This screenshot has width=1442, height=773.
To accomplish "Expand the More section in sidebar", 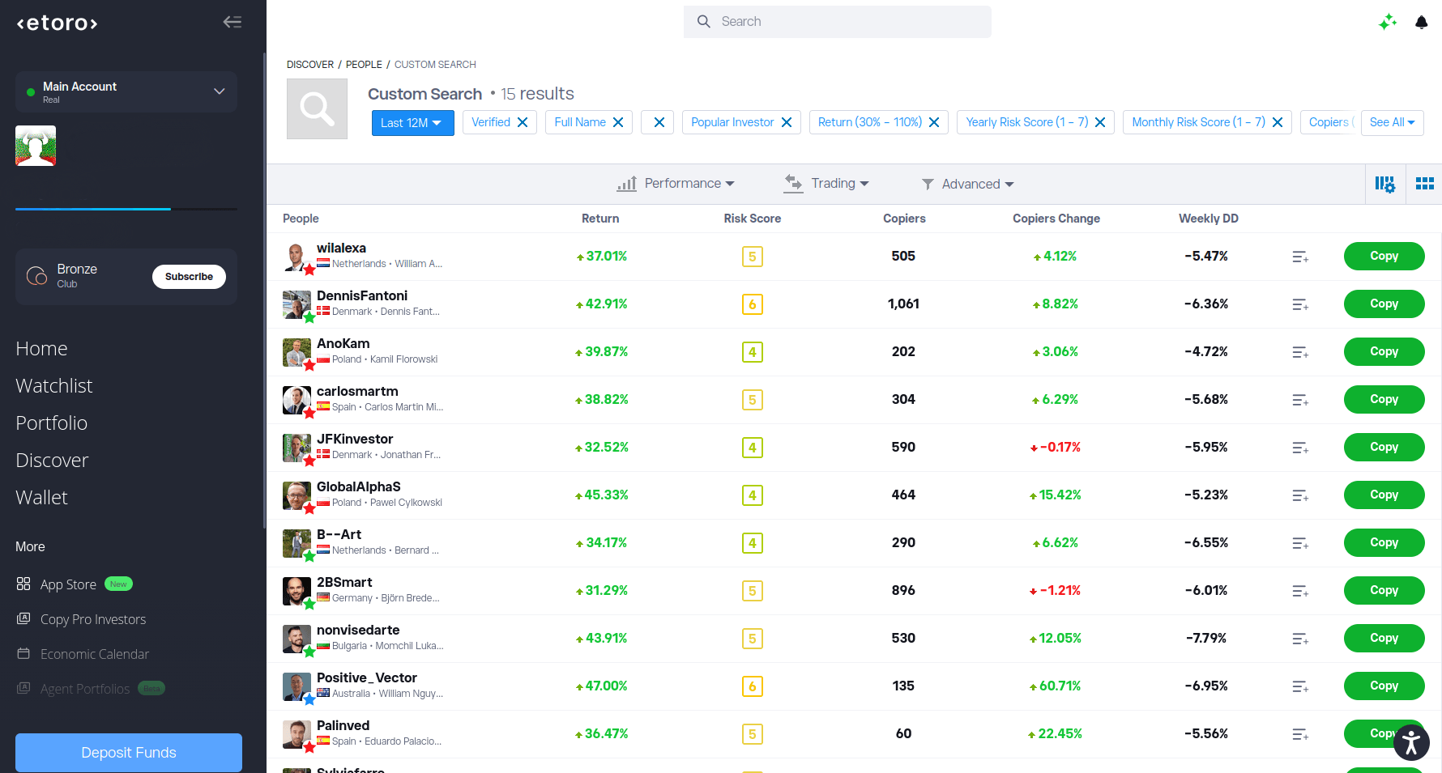I will 30,547.
